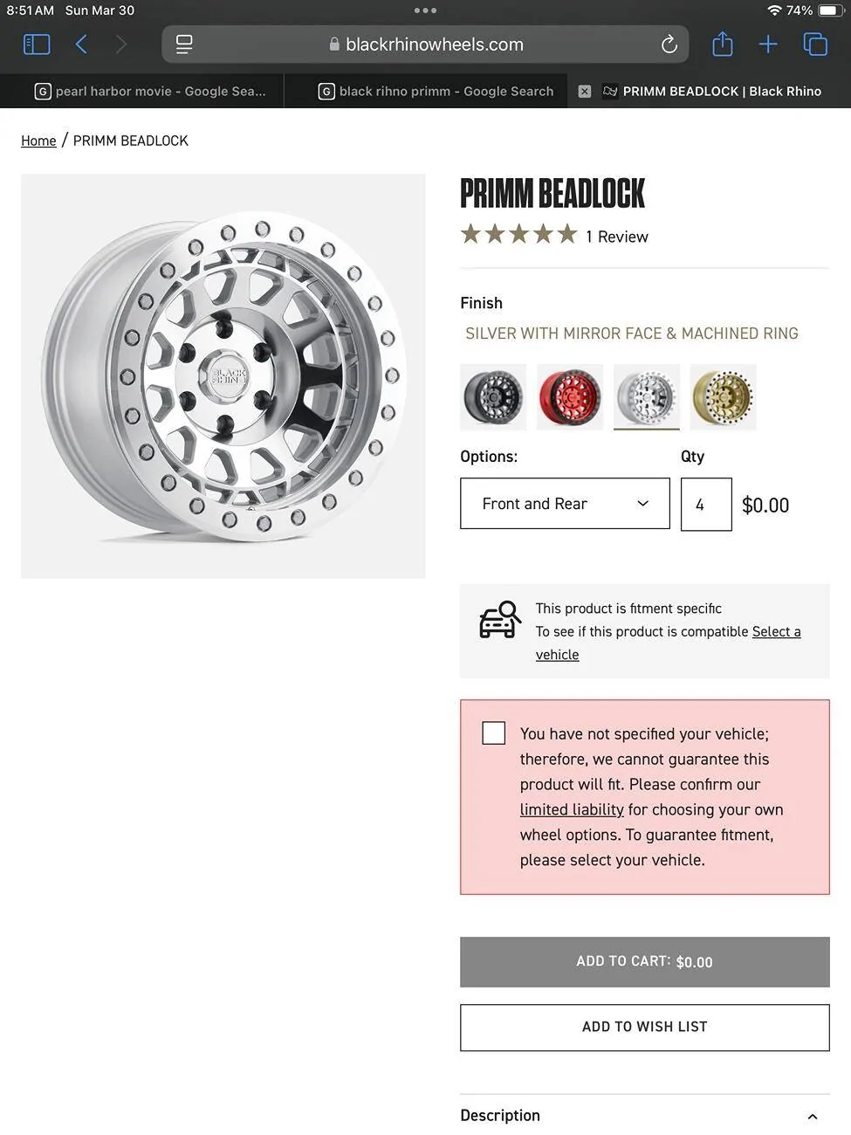Pick the black finish wheel swatch
The image size is (851, 1135).
coord(493,397)
